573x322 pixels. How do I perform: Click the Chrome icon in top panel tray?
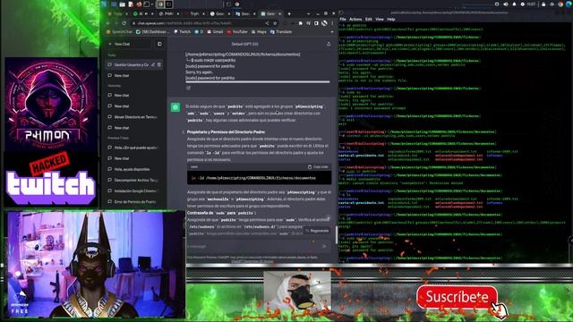[x=560, y=4]
